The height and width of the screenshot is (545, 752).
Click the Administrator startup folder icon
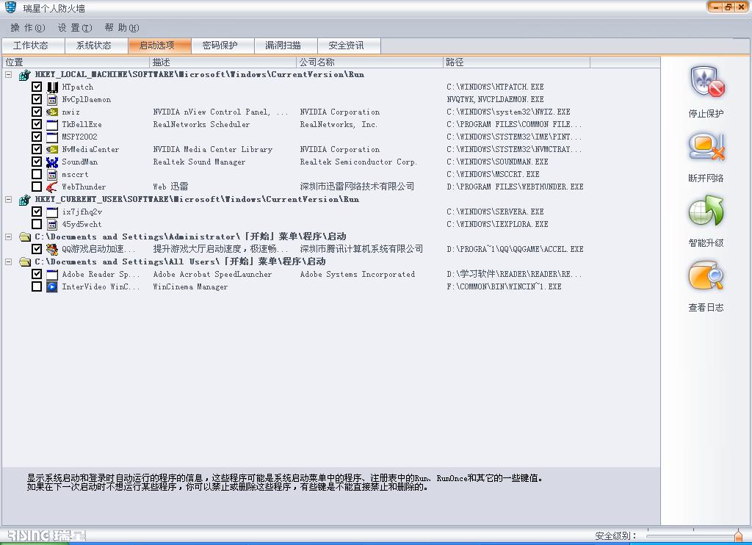(x=25, y=237)
